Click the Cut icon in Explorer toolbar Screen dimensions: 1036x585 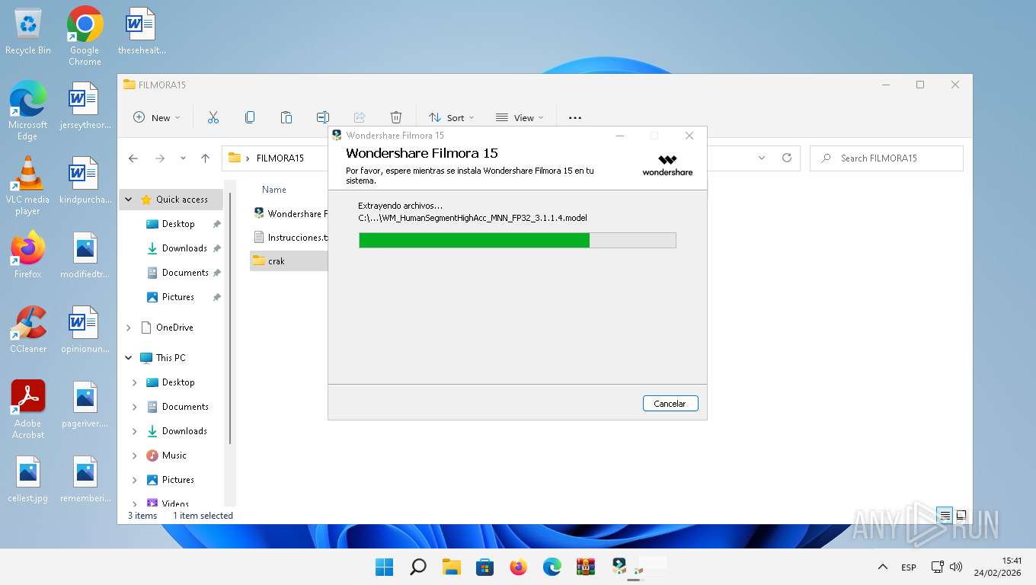click(213, 117)
